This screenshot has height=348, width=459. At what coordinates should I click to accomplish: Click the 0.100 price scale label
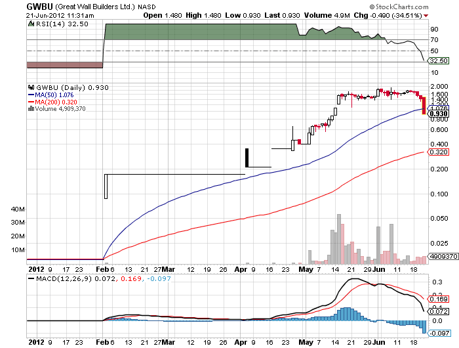click(439, 194)
